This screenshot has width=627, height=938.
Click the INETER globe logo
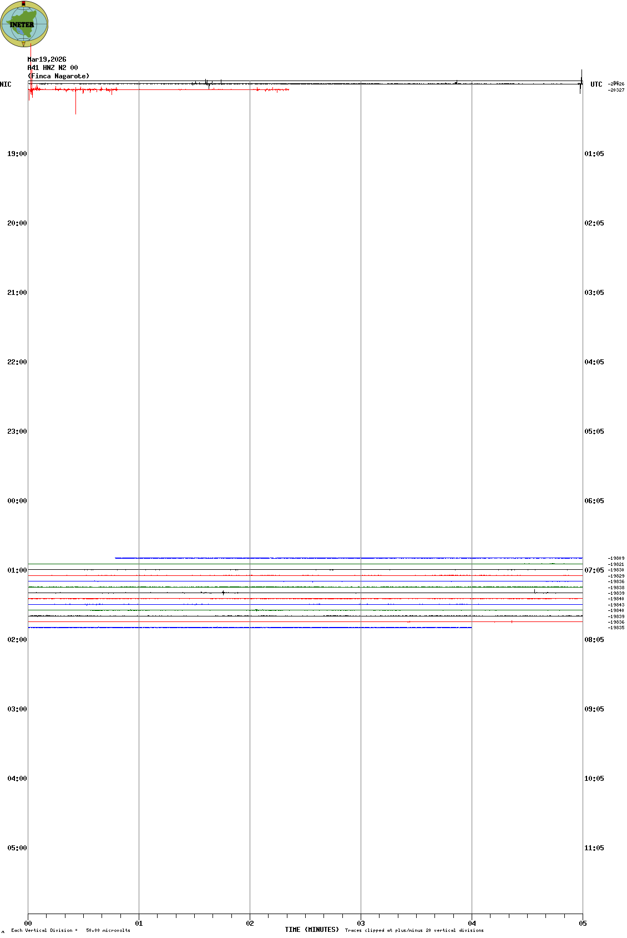click(24, 24)
